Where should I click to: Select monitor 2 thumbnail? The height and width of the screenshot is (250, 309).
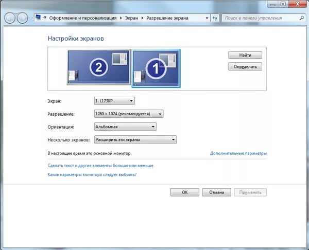point(98,67)
